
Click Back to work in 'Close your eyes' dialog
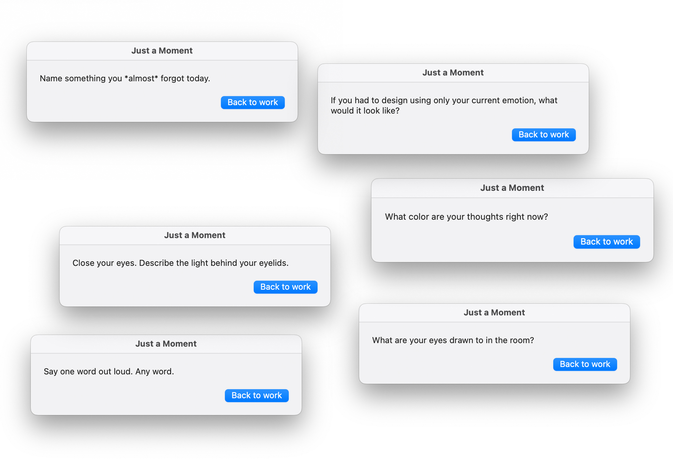point(285,287)
